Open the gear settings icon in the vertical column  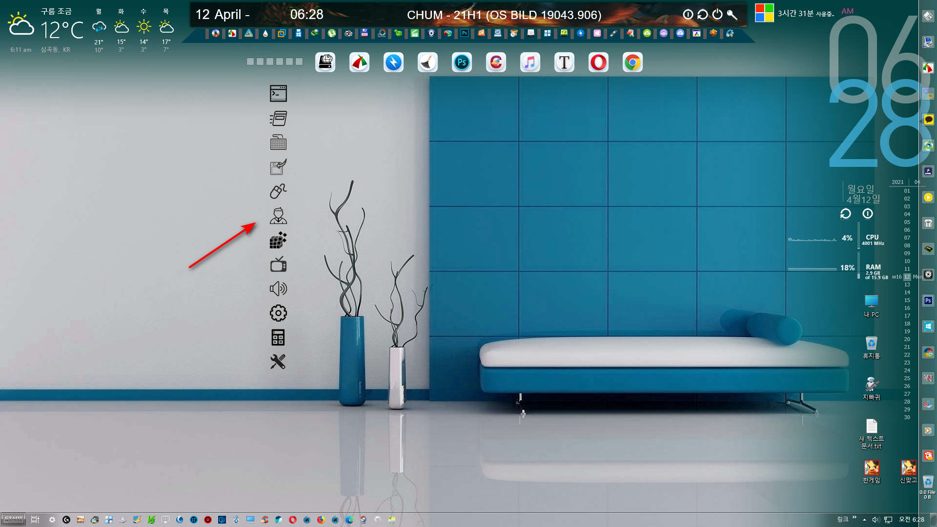click(278, 313)
